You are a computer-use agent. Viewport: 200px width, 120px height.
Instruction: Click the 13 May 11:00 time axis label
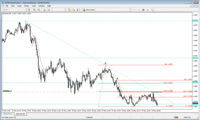point(56,111)
